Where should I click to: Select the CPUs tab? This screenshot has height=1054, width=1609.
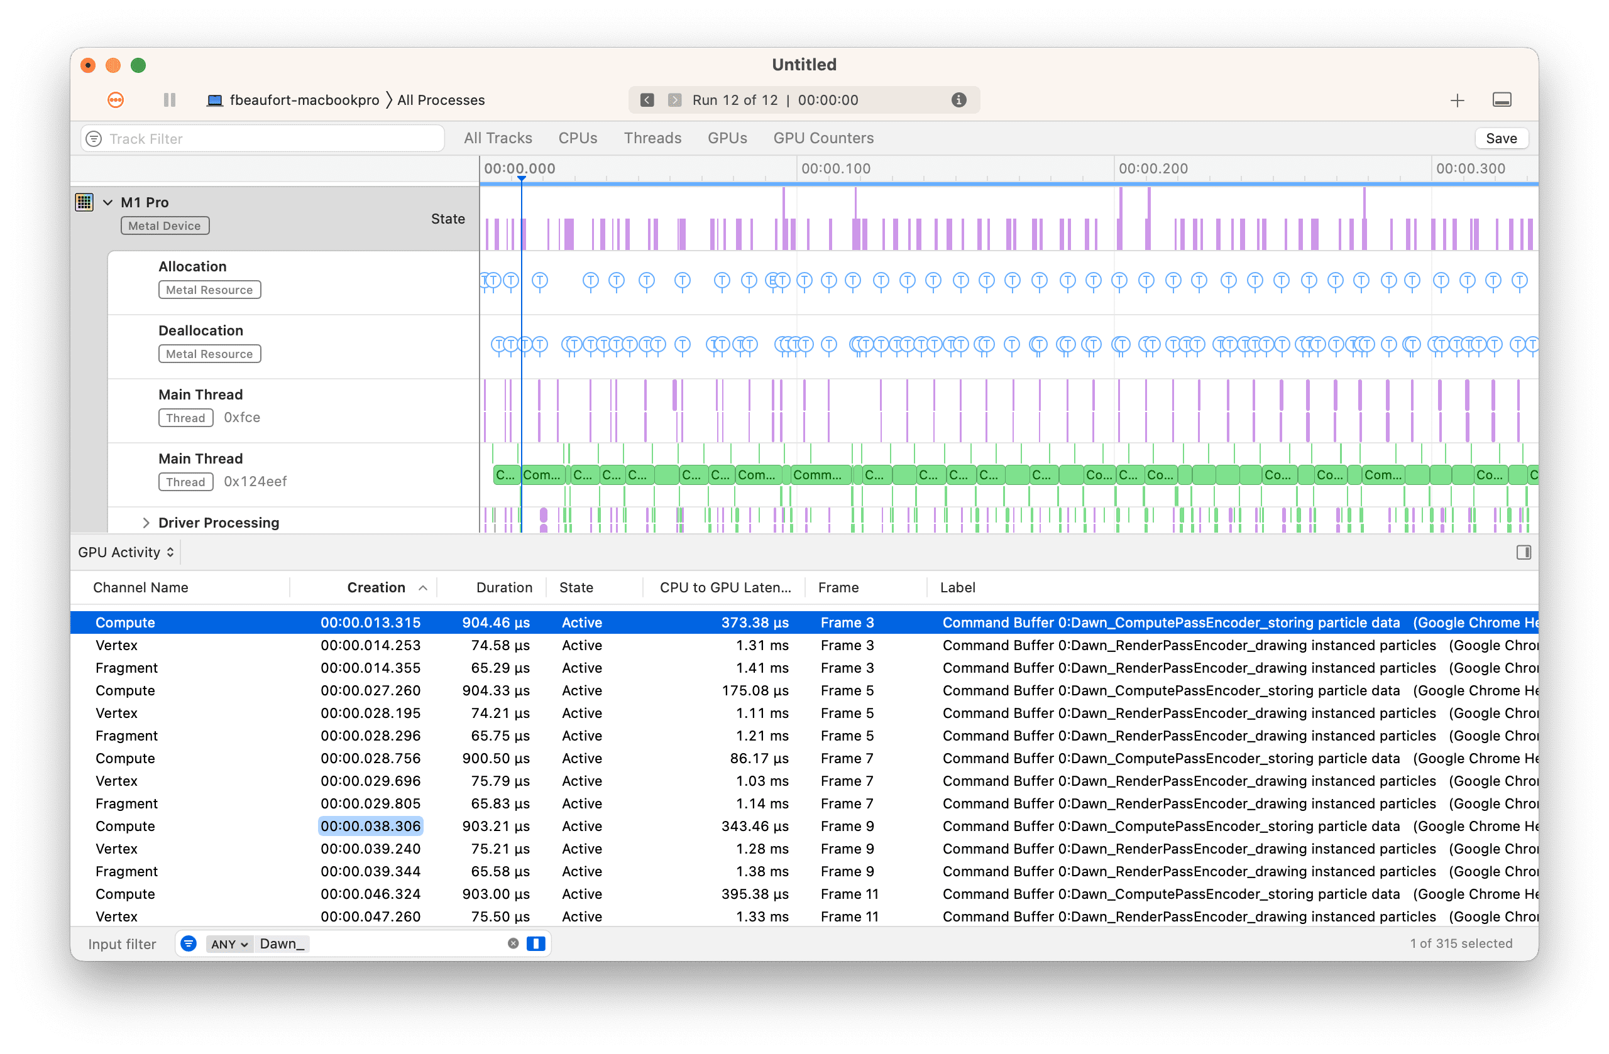pyautogui.click(x=577, y=138)
